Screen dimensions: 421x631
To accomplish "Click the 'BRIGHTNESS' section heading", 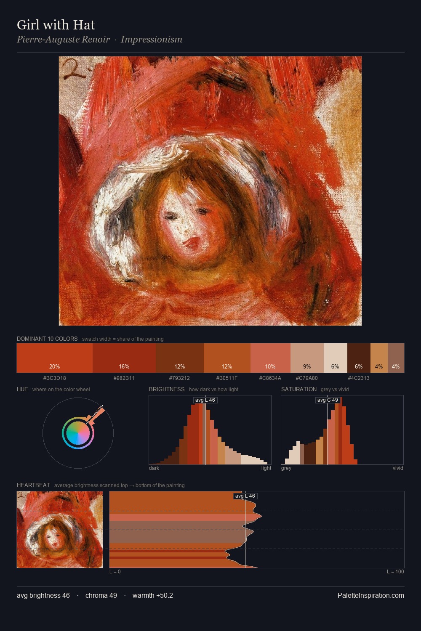I will (167, 389).
